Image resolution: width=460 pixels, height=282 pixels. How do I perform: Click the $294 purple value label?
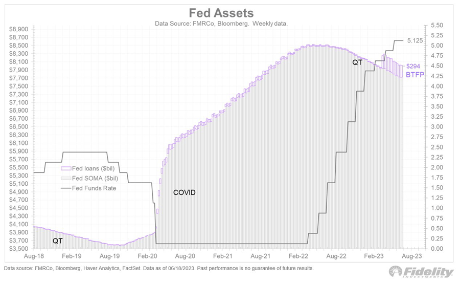click(x=413, y=67)
